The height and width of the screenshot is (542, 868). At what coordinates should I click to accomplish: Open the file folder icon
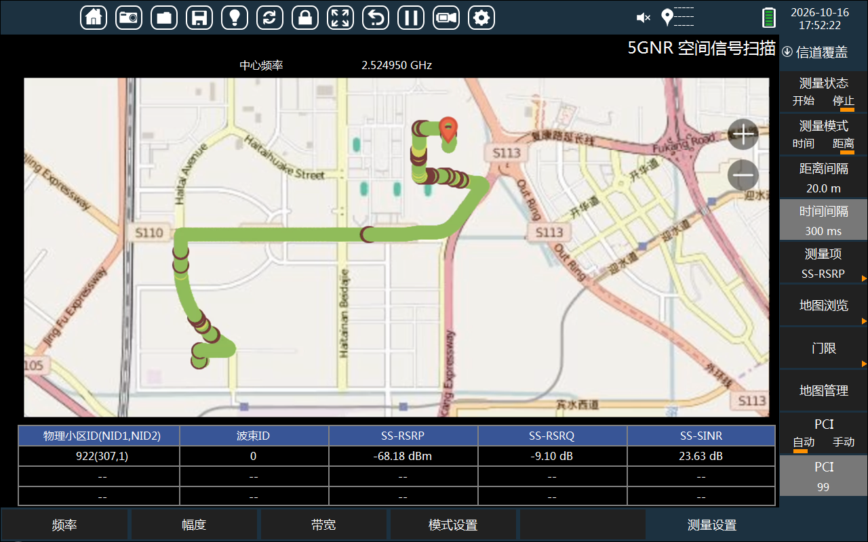[x=164, y=18]
